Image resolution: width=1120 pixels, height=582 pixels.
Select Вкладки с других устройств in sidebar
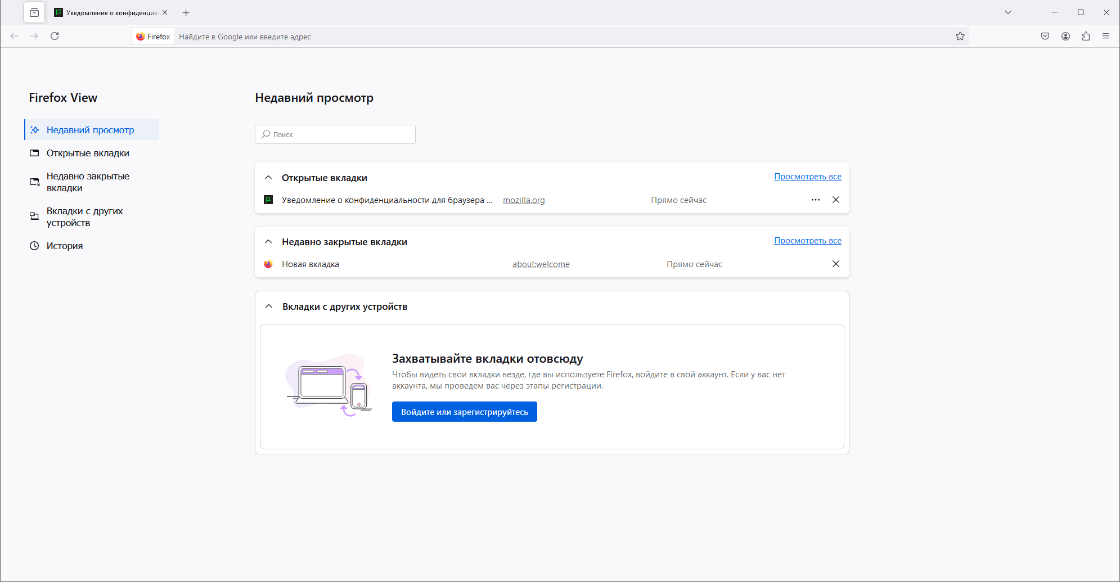coord(92,217)
